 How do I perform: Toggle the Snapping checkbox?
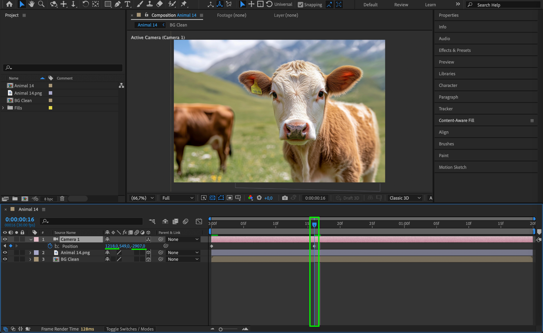pyautogui.click(x=300, y=5)
